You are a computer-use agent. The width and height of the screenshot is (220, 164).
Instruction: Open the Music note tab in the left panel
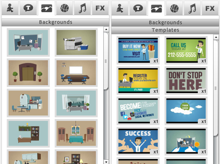pyautogui.click(x=82, y=8)
